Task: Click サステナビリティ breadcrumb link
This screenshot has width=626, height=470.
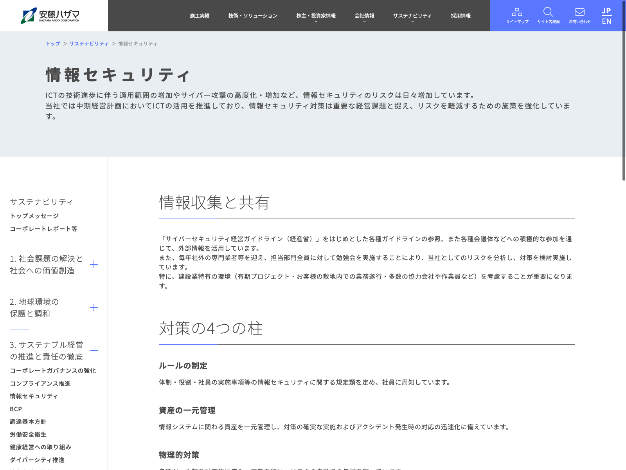Action: [89, 43]
